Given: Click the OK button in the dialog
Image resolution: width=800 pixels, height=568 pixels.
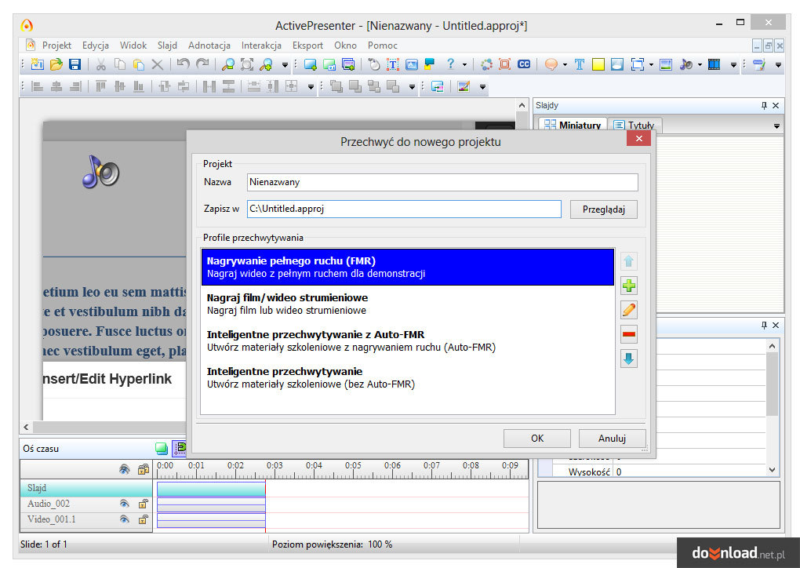Looking at the screenshot, I should coord(536,439).
